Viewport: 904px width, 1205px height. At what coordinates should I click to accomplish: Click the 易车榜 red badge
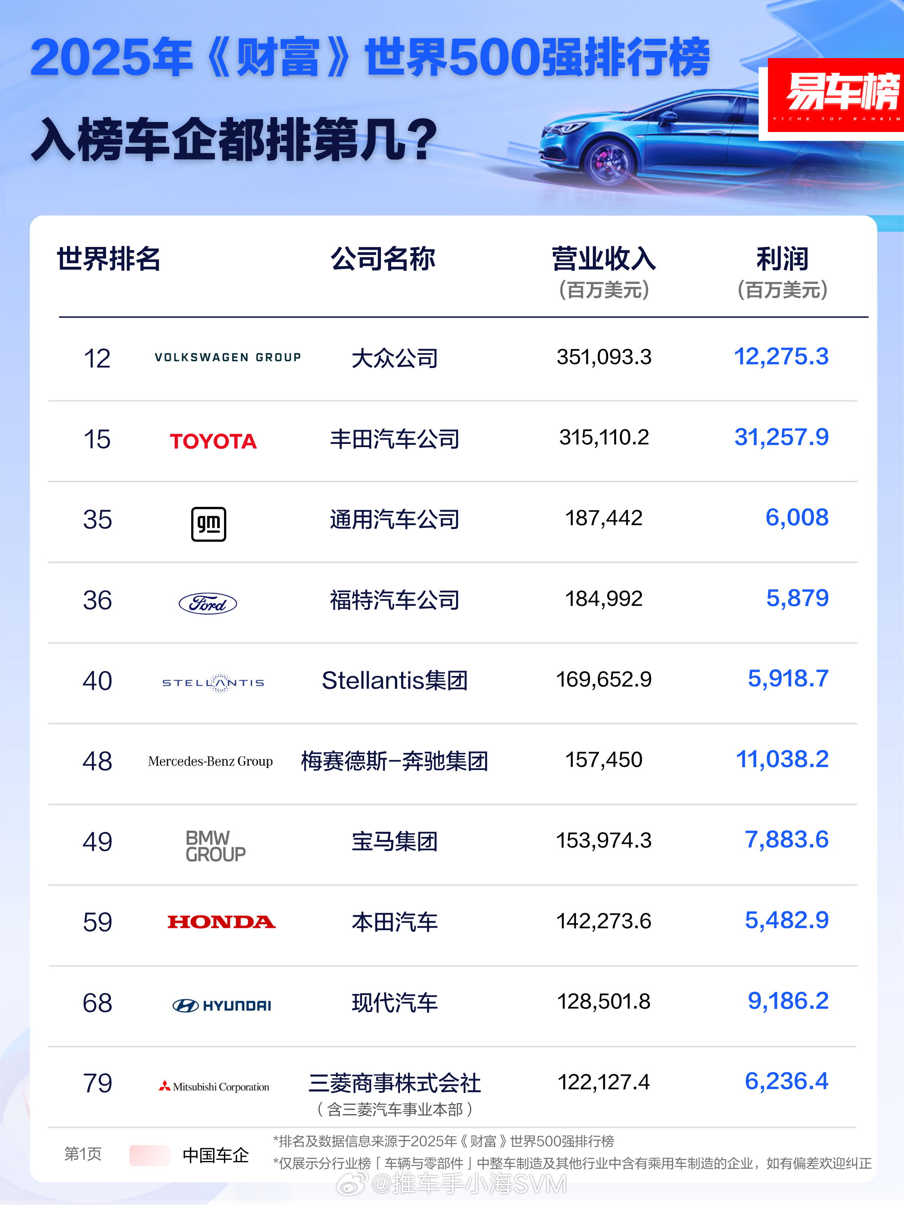pyautogui.click(x=836, y=95)
